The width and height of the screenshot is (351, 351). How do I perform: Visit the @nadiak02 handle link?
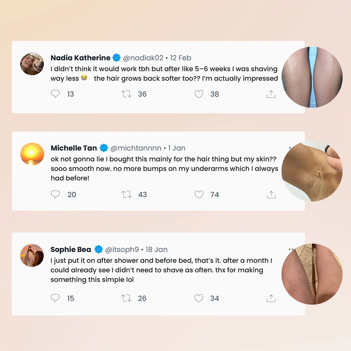(143, 58)
